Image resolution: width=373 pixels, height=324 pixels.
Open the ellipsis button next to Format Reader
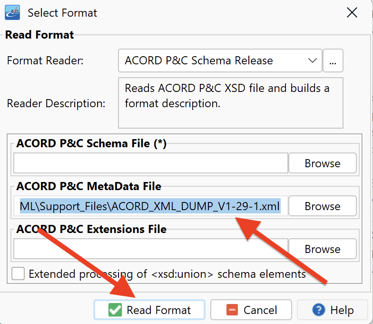click(333, 61)
